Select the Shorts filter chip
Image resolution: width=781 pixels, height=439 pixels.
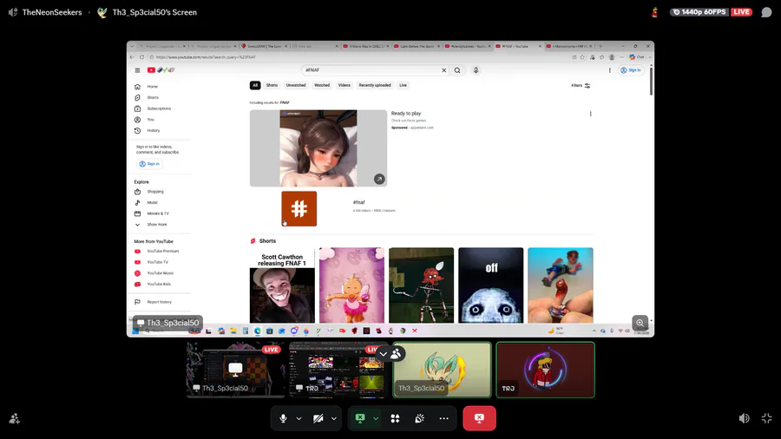[x=272, y=85]
